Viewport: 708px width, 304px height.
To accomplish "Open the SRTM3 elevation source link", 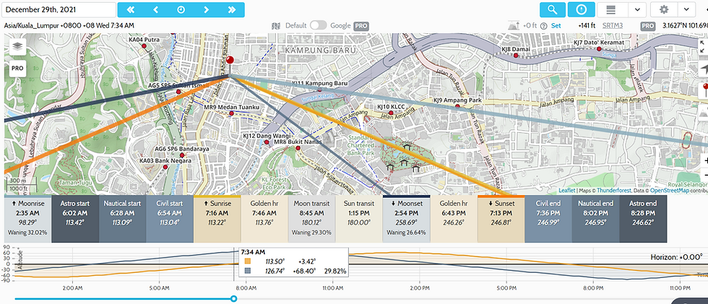I will click(613, 26).
